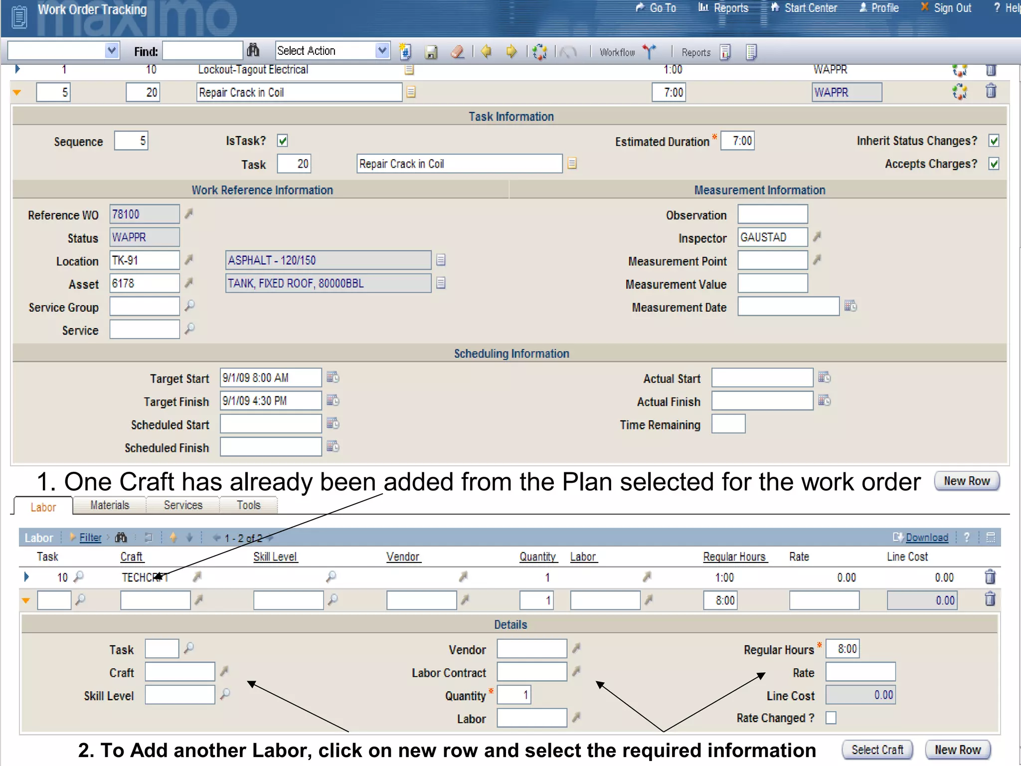Go to next record yellow arrow
This screenshot has height=766, width=1021.
point(511,51)
